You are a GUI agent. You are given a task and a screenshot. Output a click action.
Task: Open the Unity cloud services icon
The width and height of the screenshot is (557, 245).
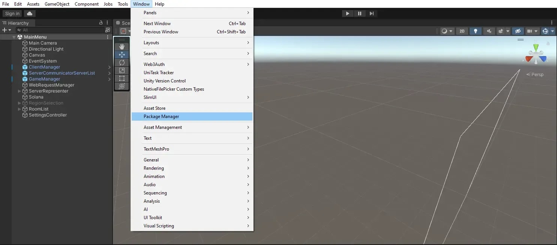pyautogui.click(x=30, y=13)
